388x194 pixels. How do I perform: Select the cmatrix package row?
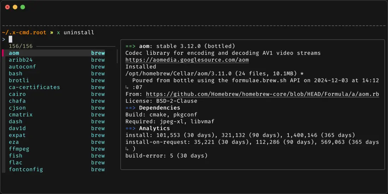pos(20,115)
